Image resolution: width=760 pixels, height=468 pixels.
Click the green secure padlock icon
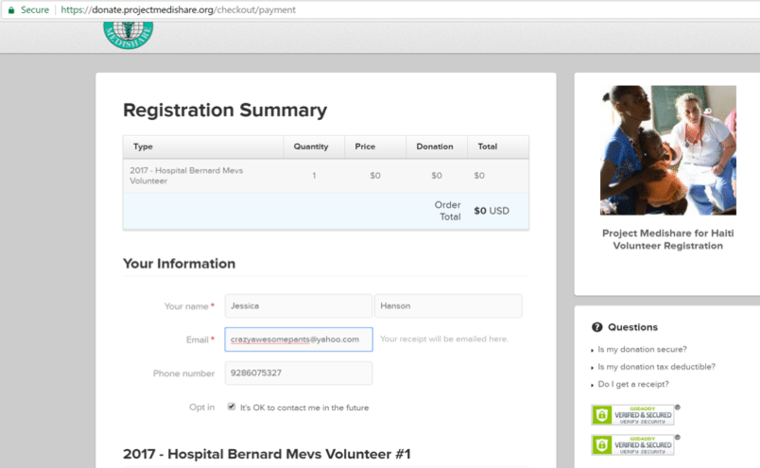[11, 9]
